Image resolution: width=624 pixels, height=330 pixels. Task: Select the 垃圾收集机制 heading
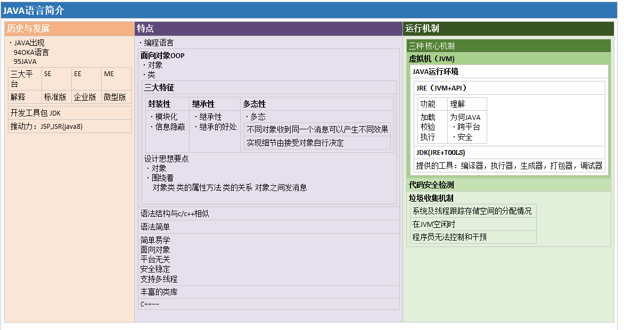[x=431, y=198]
